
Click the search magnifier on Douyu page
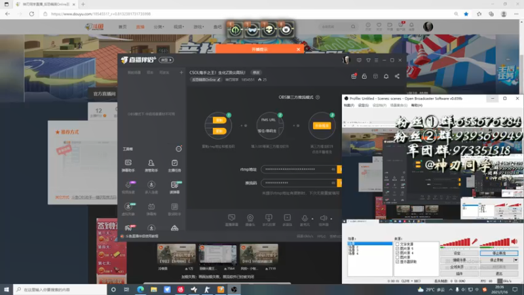[x=353, y=26]
